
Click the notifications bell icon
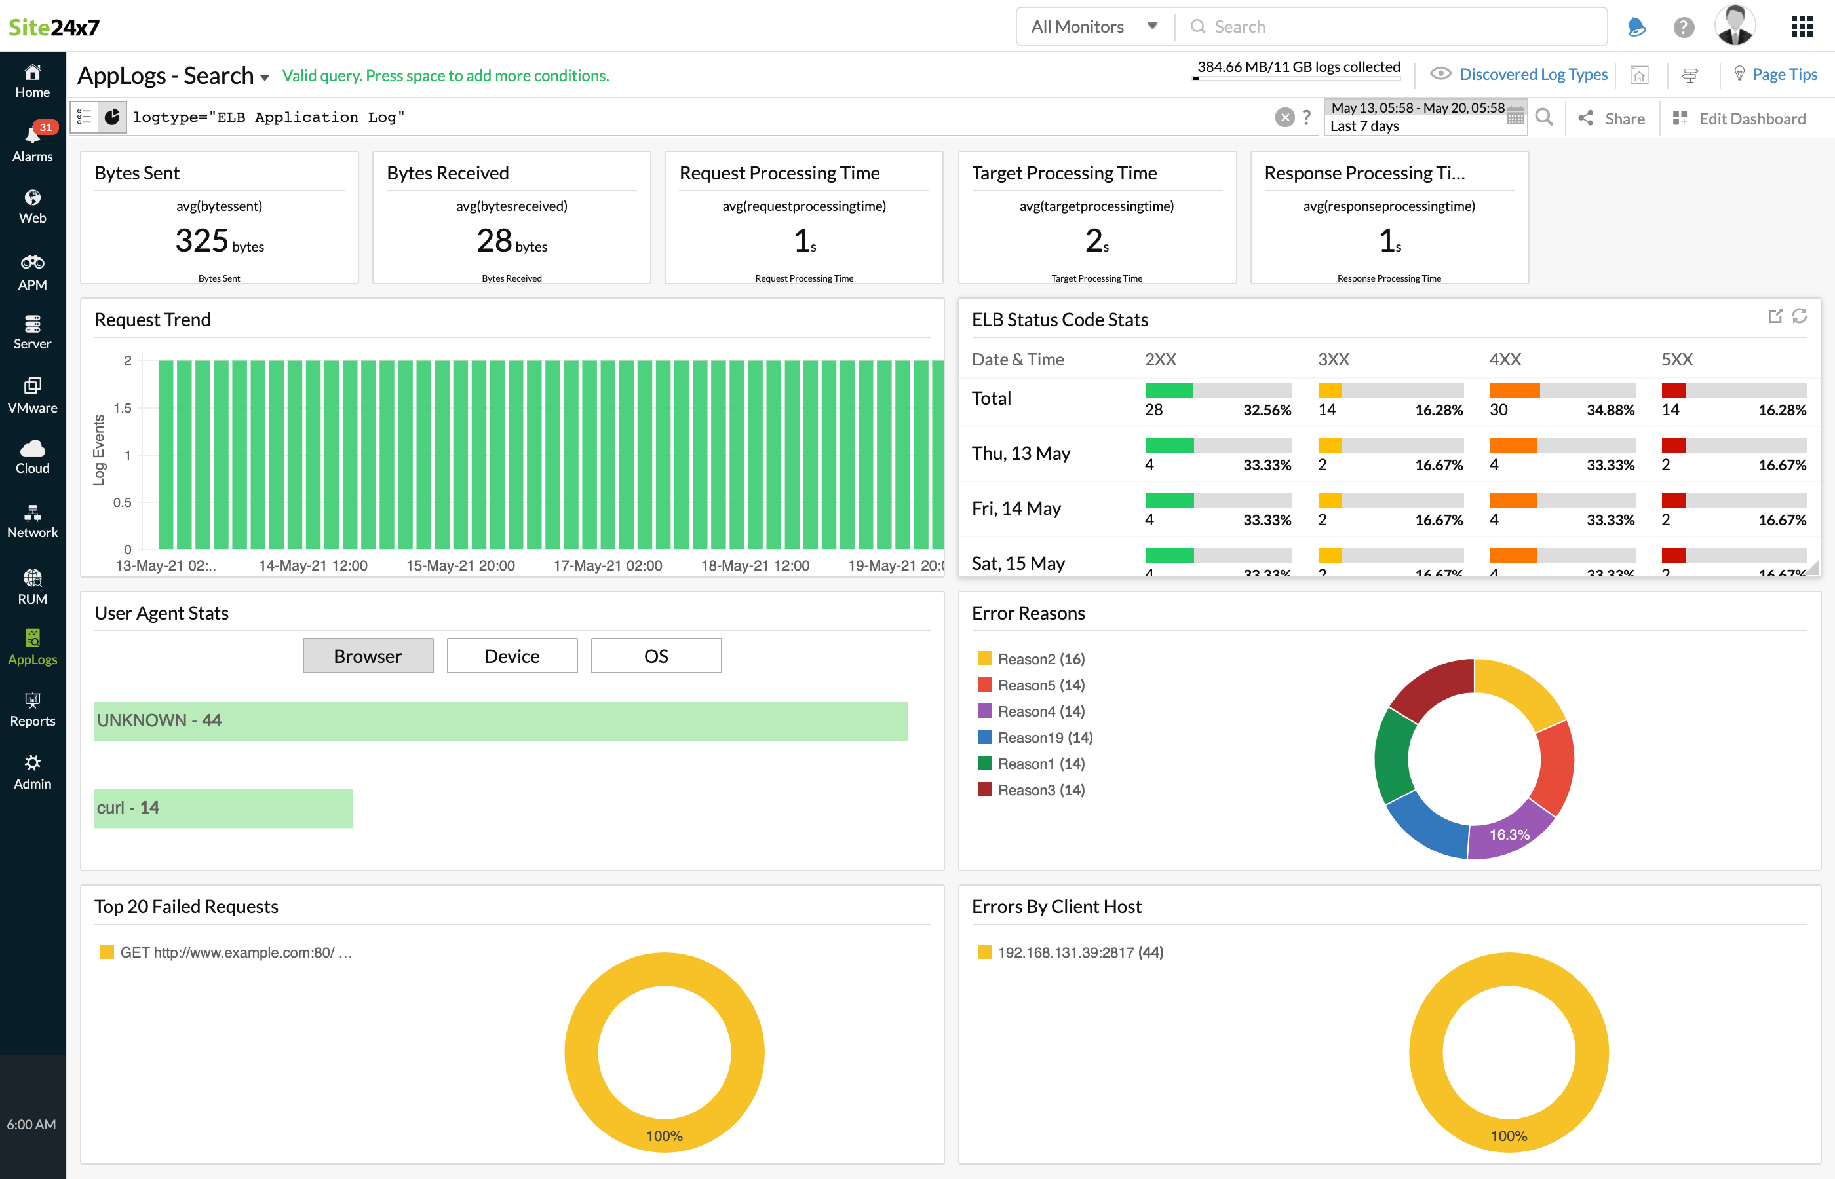1636,26
